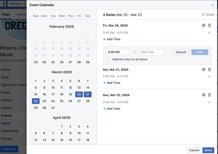The width and height of the screenshot is (218, 154).
Task: Click the End Time input field
Action: pyautogui.click(x=151, y=52)
